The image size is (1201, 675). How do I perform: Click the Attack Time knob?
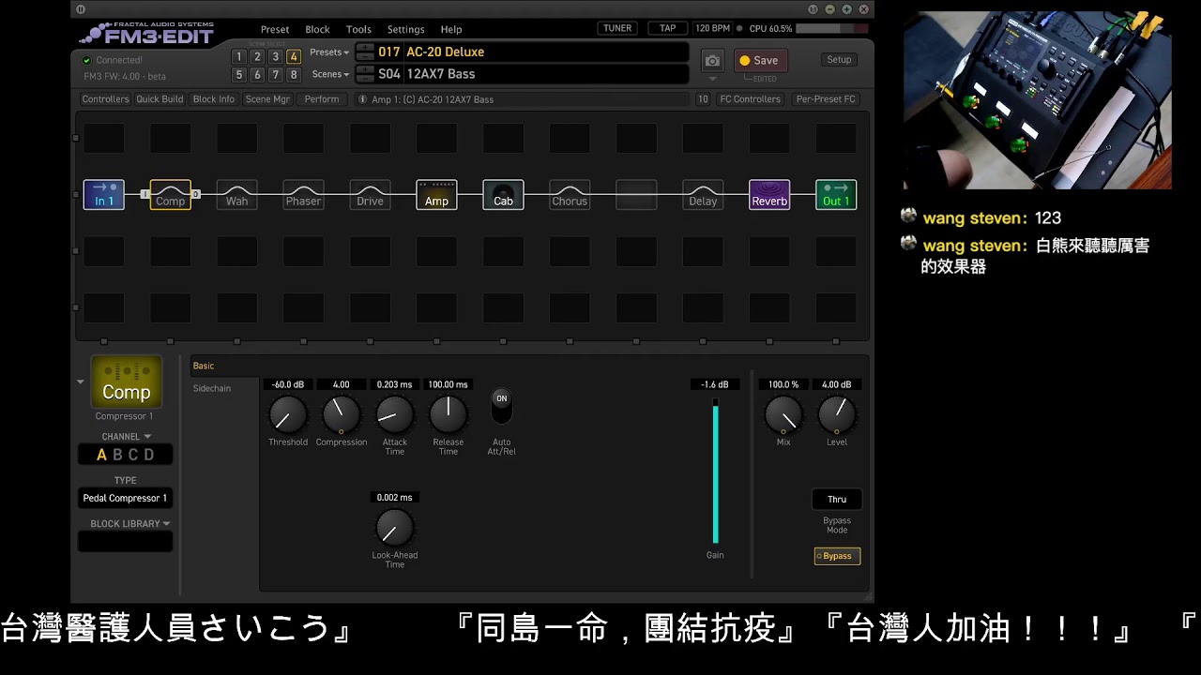[x=394, y=414]
